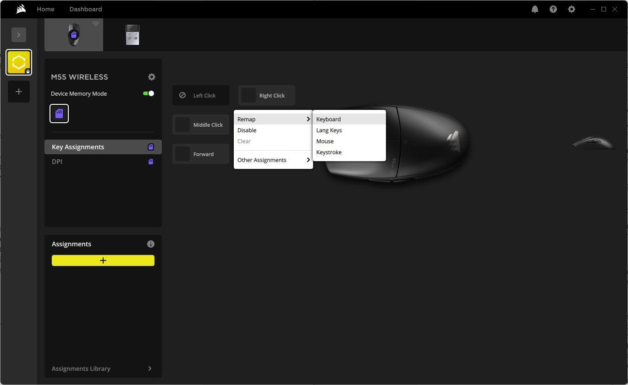Switch to the Dashboard tab
The height and width of the screenshot is (385, 628).
(x=86, y=9)
